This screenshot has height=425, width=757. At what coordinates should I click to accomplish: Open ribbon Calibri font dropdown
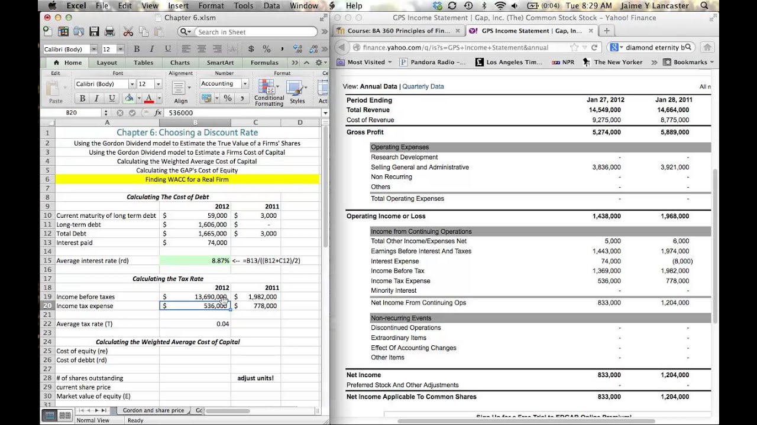point(132,84)
